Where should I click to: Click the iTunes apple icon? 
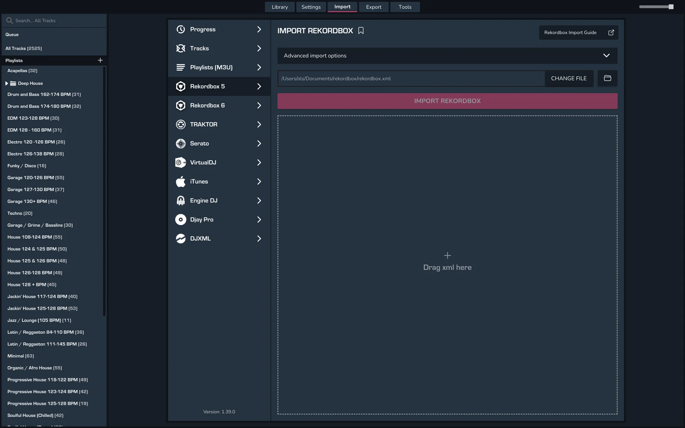[180, 181]
